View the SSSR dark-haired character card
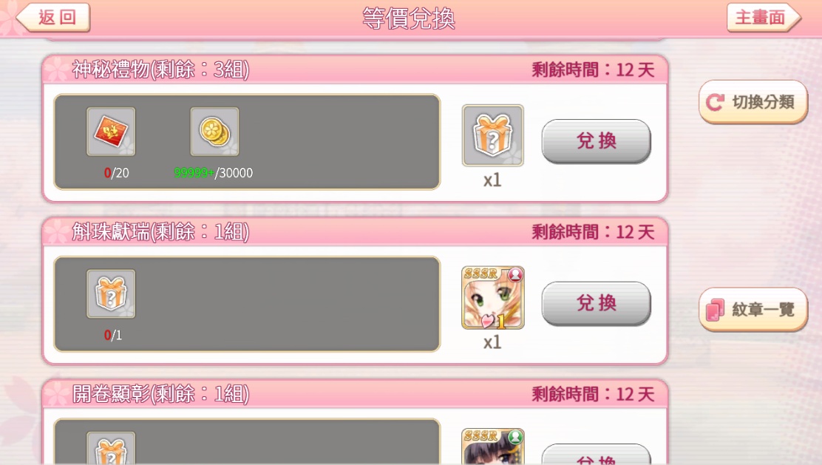Image resolution: width=822 pixels, height=465 pixels. [492, 446]
